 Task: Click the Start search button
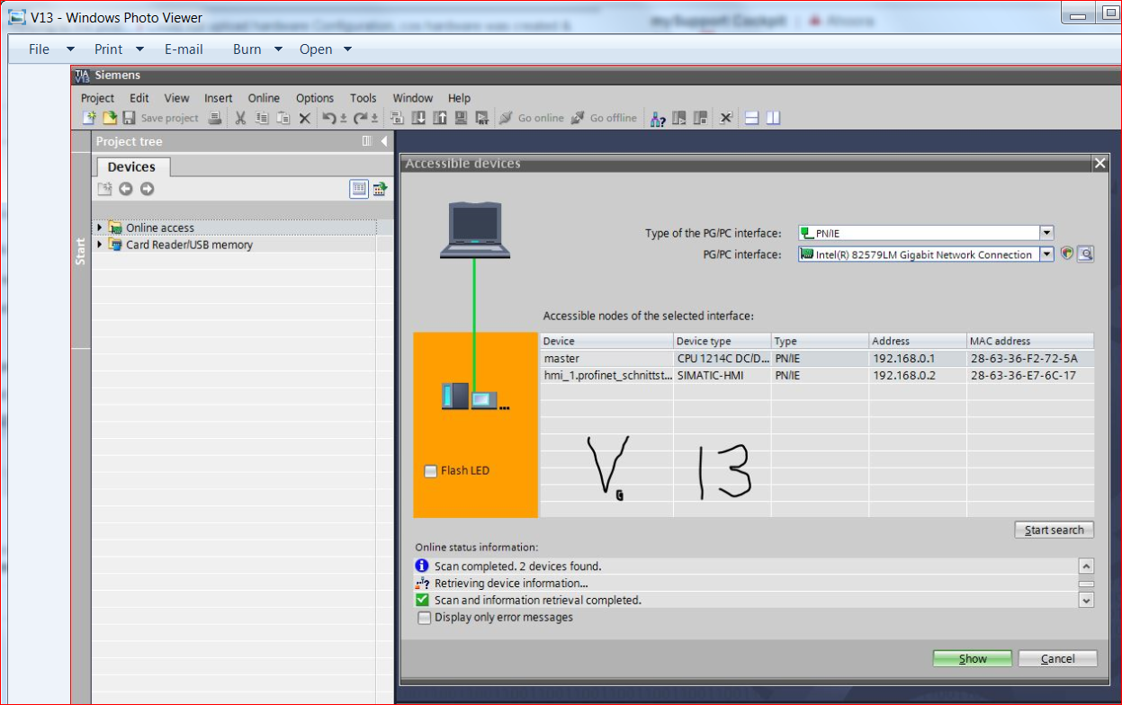click(1054, 530)
